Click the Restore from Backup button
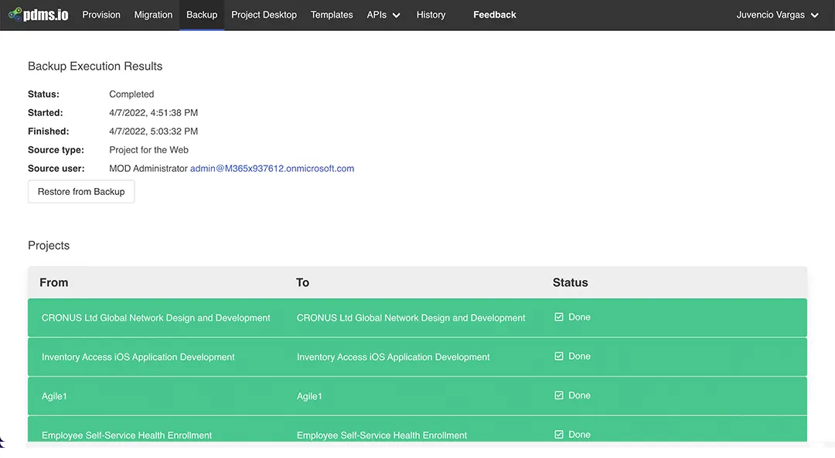The height and width of the screenshot is (458, 835). pyautogui.click(x=80, y=191)
